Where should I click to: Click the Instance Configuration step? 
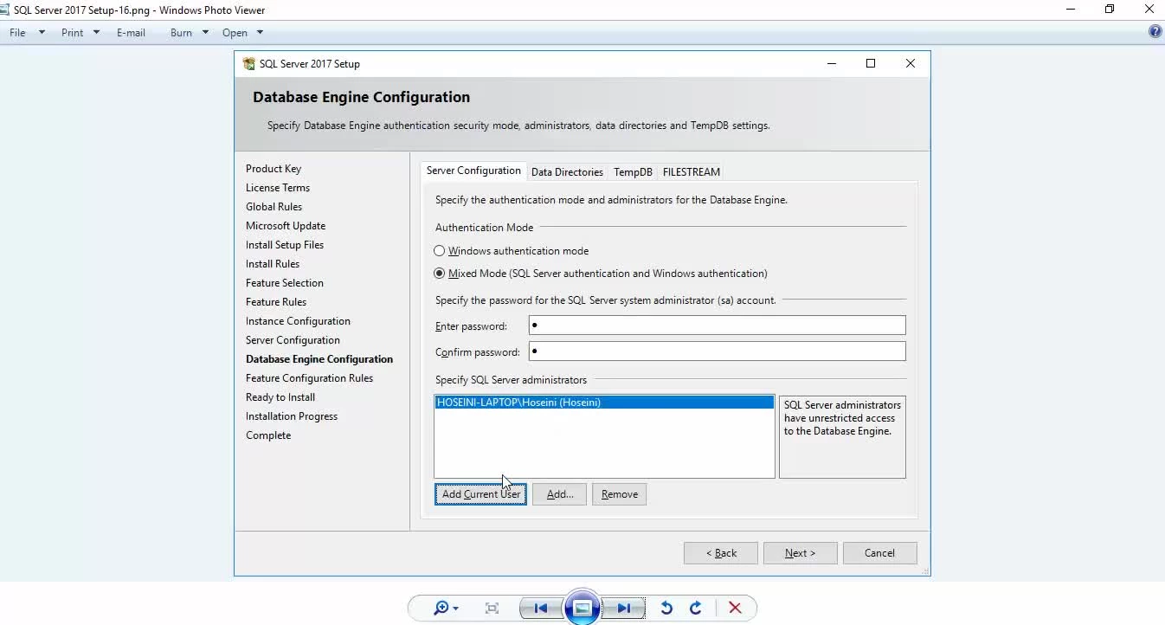coord(298,321)
